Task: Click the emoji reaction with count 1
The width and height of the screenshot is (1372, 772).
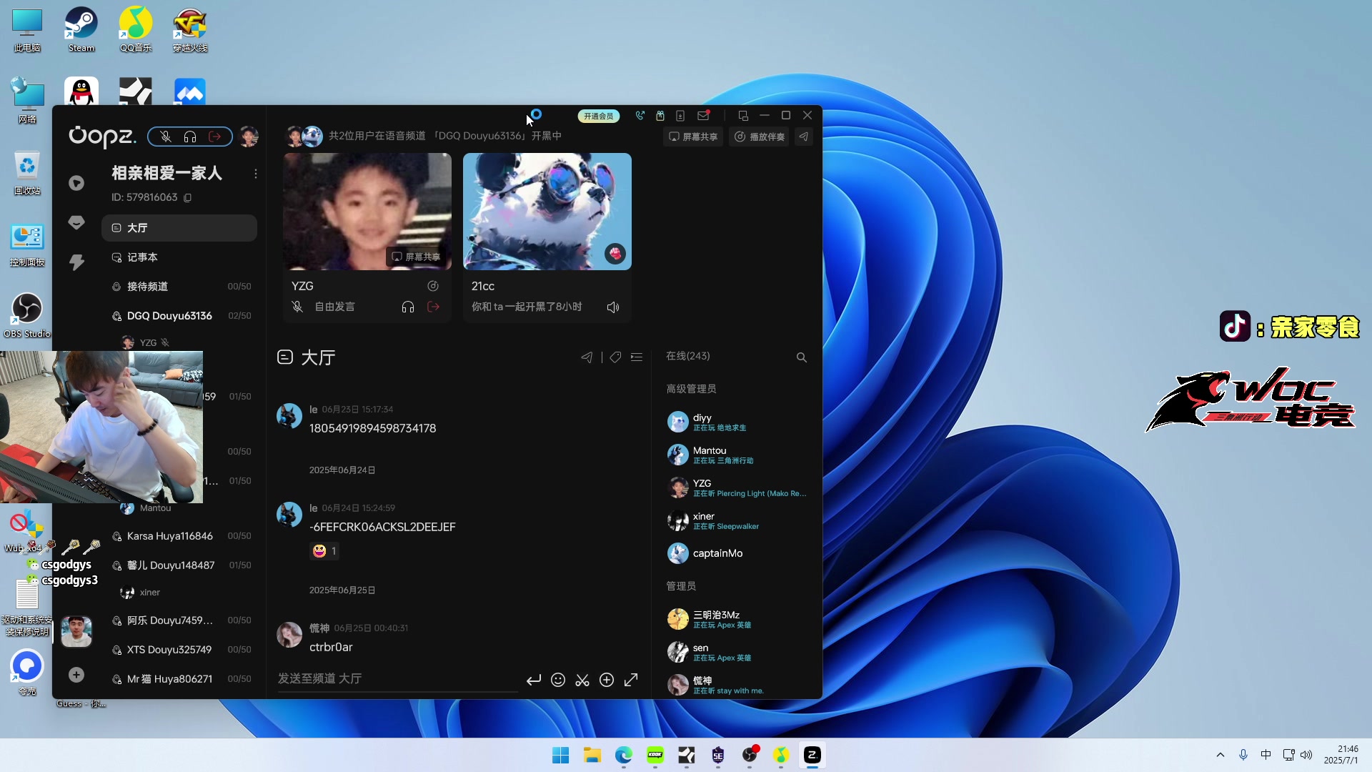Action: tap(324, 551)
